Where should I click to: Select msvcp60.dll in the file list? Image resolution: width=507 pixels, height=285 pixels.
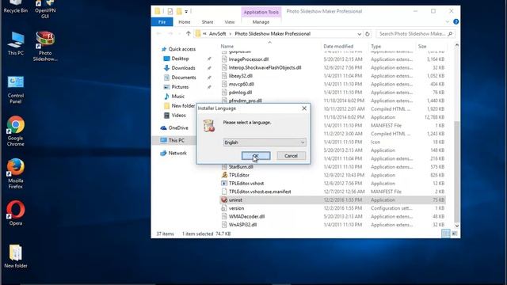pos(241,84)
